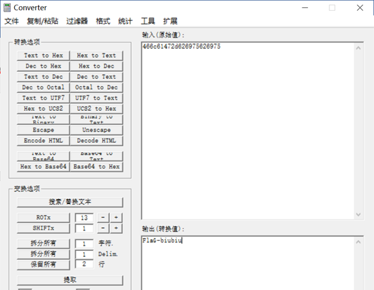The image size is (374, 290).
Task: Click the 提取 button
Action: (70, 281)
